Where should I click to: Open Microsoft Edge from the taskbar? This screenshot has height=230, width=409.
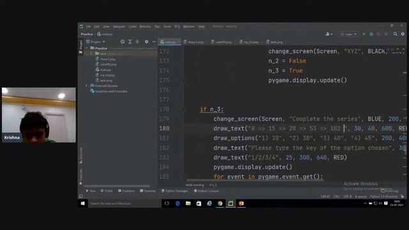pyautogui.click(x=178, y=203)
